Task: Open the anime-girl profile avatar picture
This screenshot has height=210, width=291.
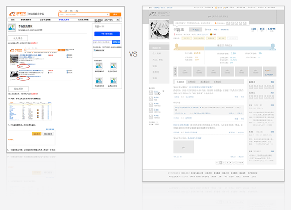Action: [159, 29]
